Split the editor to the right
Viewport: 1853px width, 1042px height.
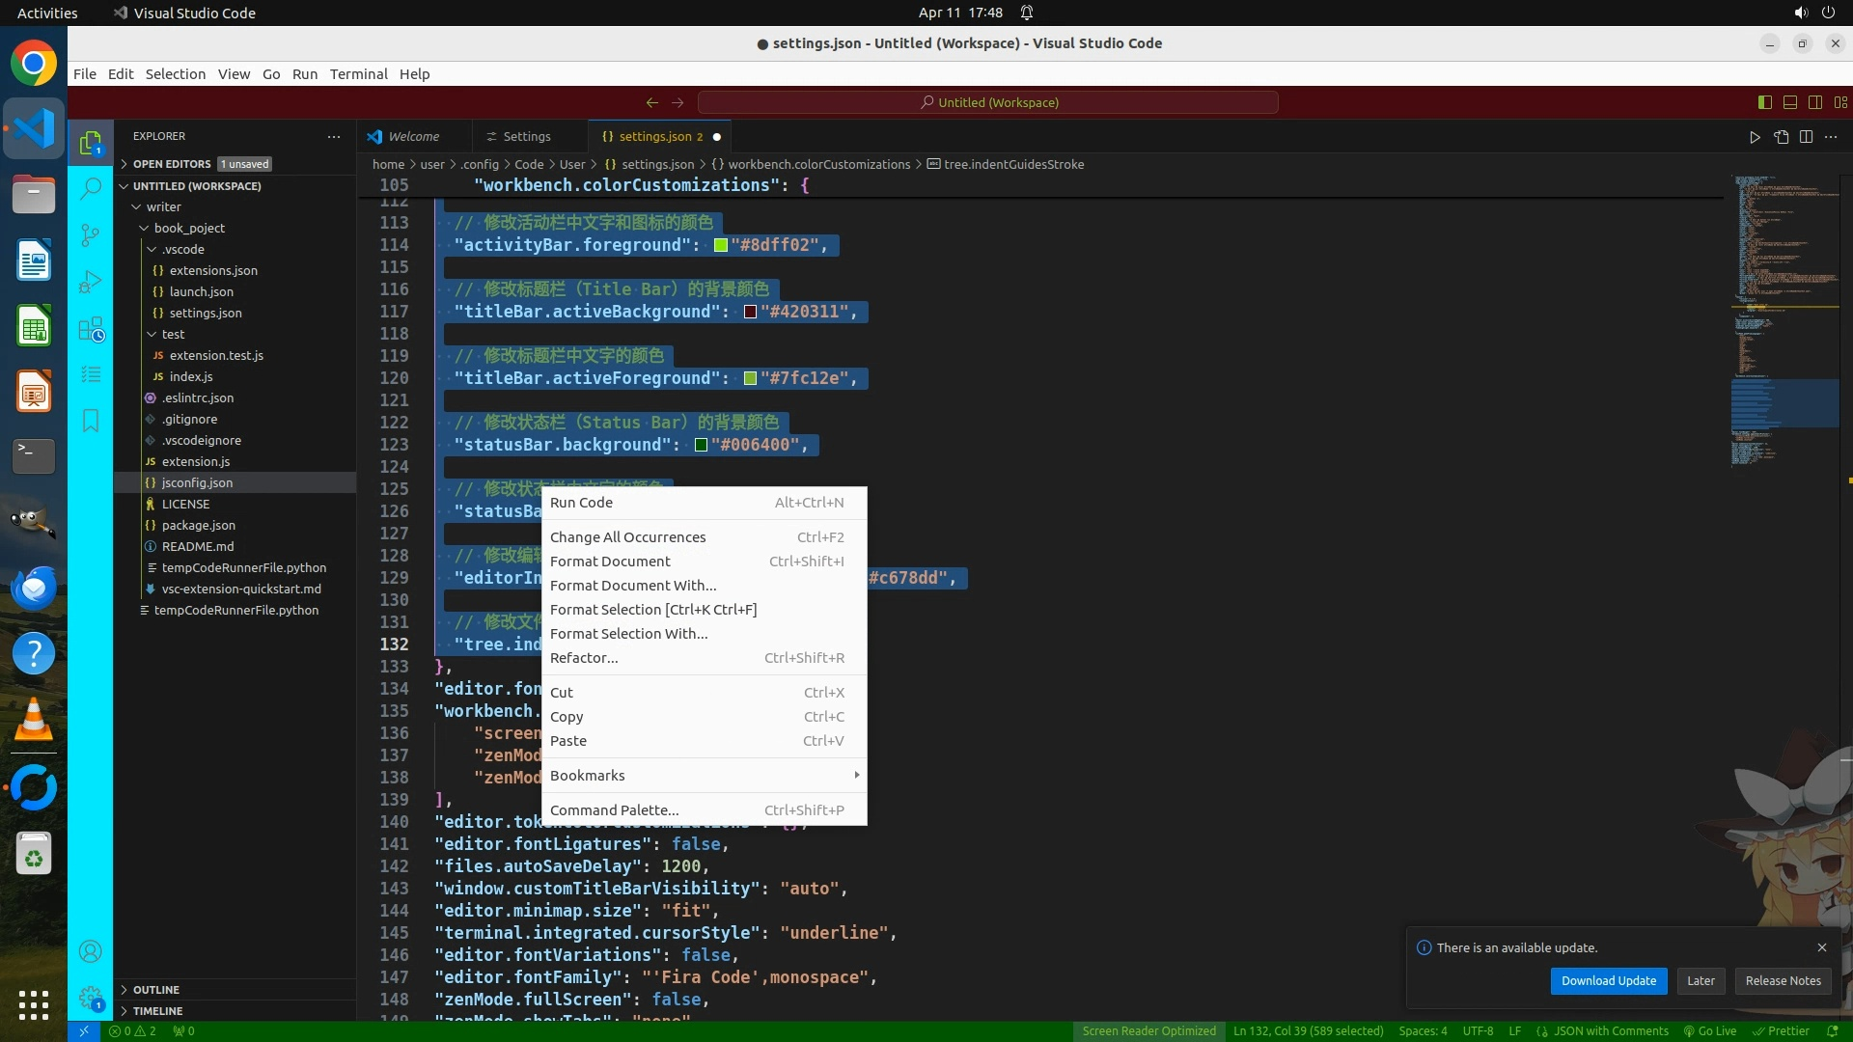1806,137
